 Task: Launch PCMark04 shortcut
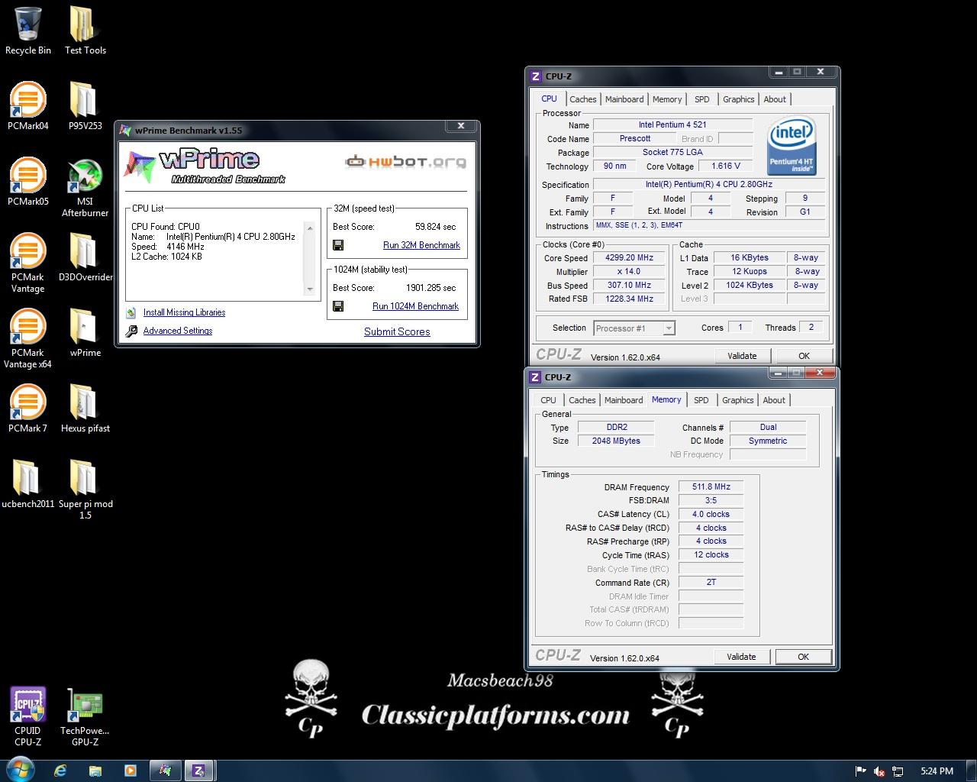[28, 106]
